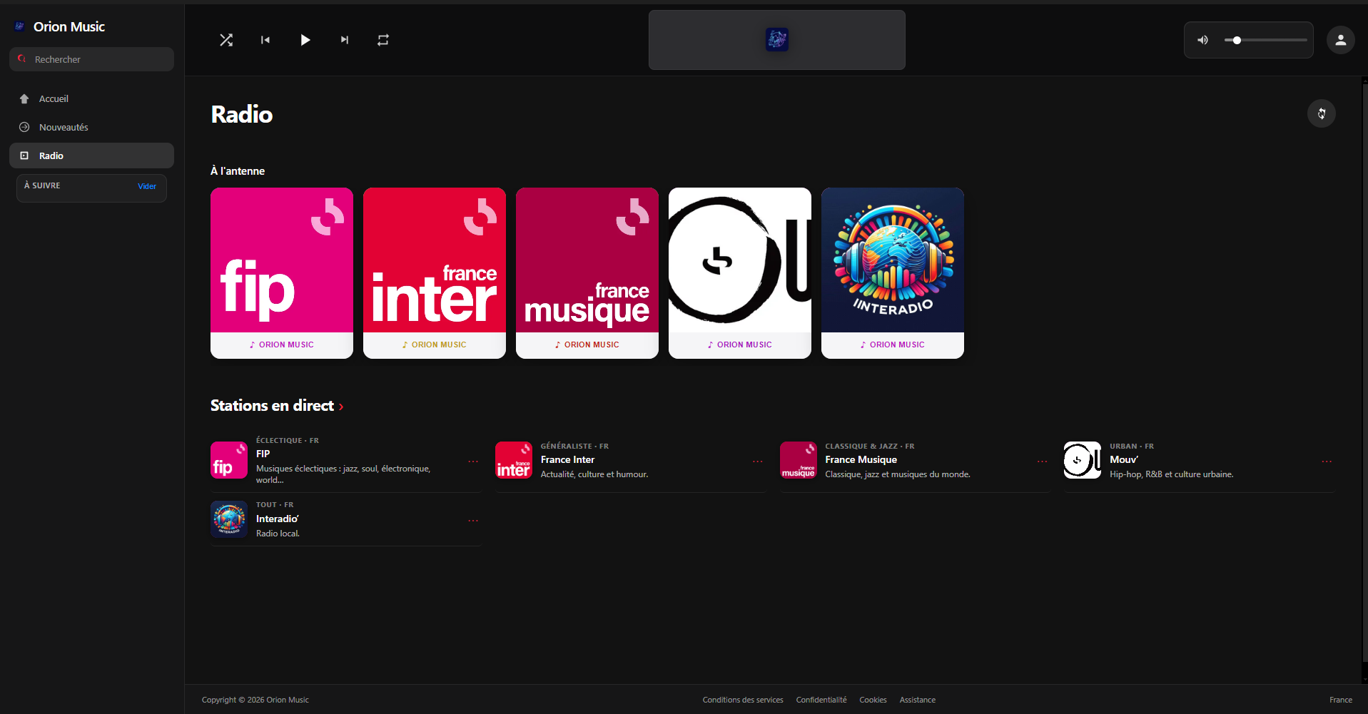The height and width of the screenshot is (714, 1368).
Task: Click the France Musique small list logo
Action: point(799,460)
